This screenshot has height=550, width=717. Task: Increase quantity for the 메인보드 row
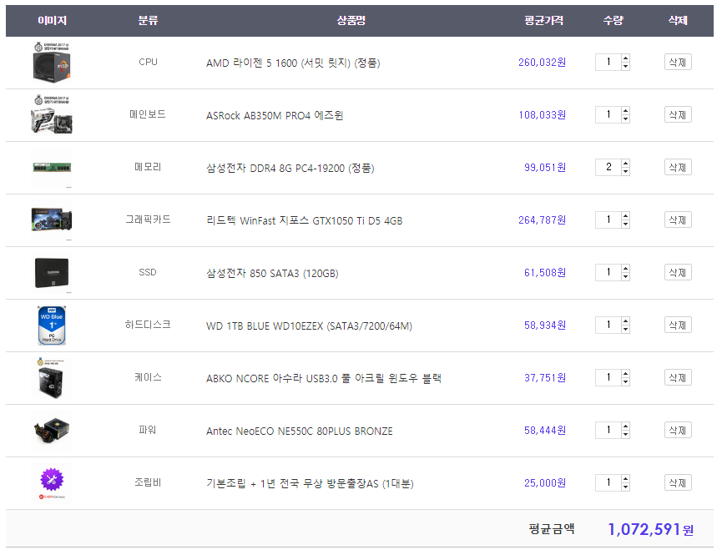click(625, 111)
